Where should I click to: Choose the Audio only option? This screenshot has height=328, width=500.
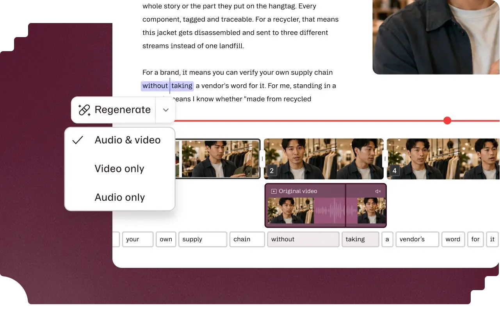tap(119, 198)
